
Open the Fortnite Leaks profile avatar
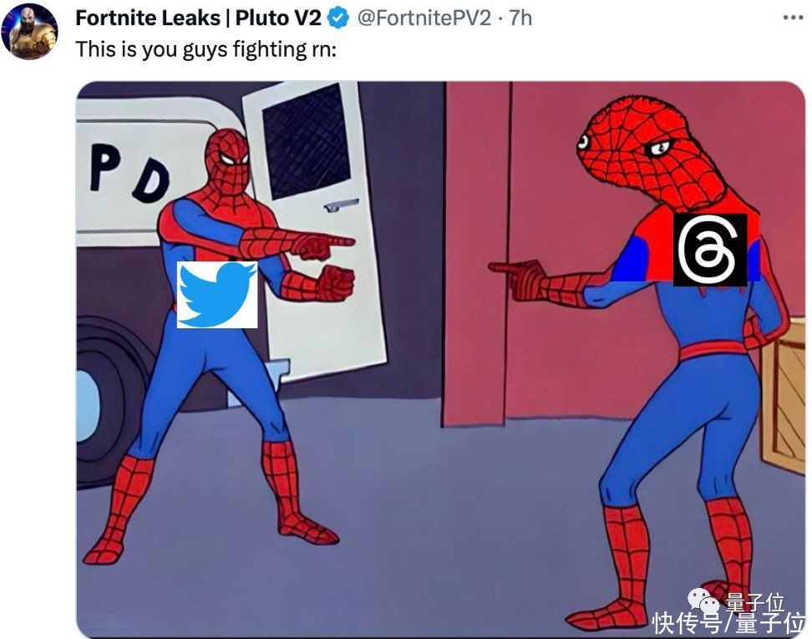point(29,31)
